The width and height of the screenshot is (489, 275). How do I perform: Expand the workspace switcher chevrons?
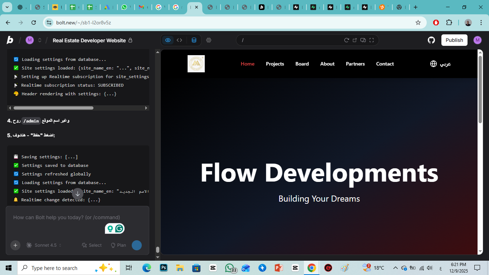click(40, 40)
